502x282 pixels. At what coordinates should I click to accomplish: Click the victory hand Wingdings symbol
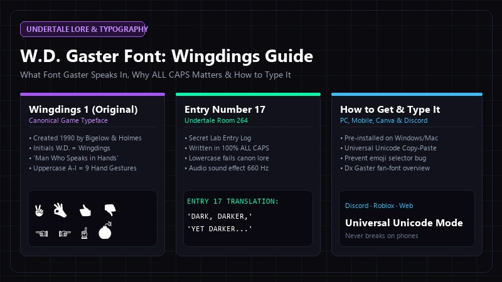39,211
